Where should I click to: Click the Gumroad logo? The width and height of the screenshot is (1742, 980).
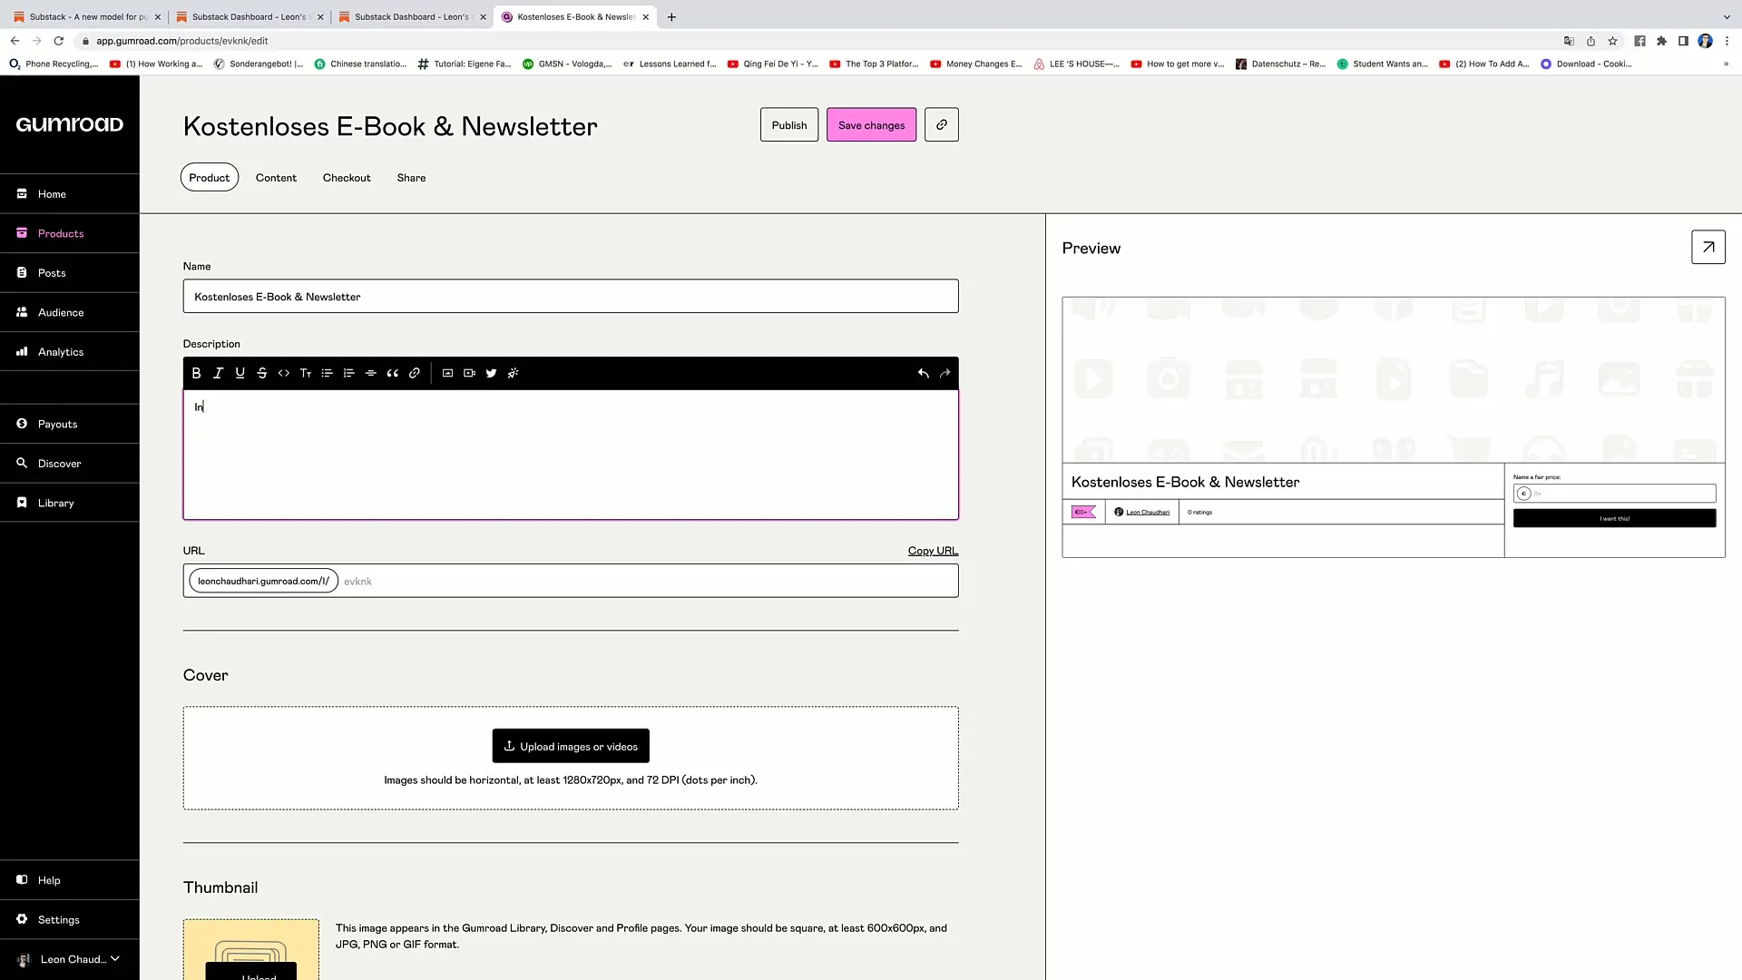(x=70, y=124)
